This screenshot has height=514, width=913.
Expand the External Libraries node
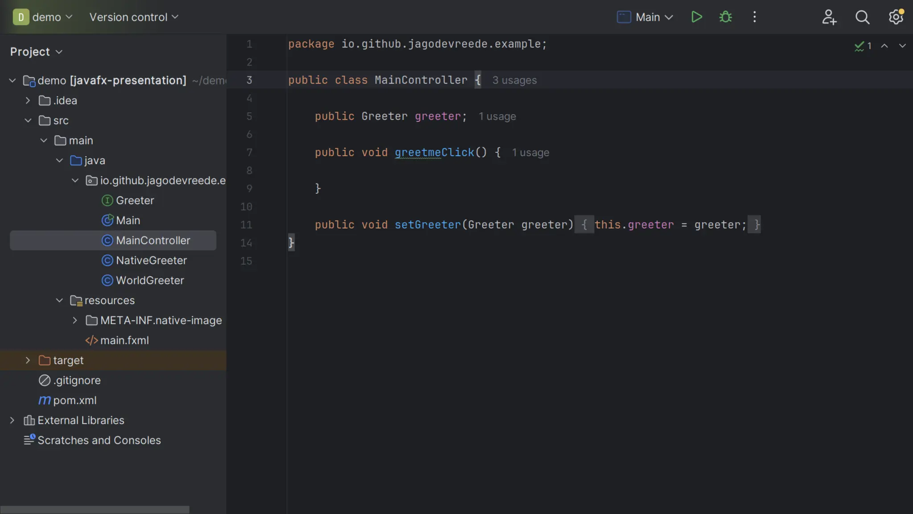click(12, 420)
